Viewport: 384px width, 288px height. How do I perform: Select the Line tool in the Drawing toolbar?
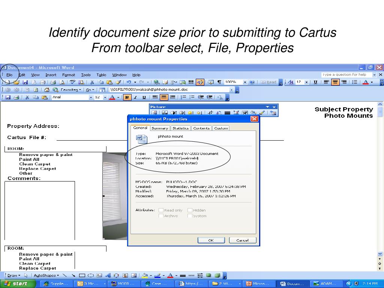click(64, 276)
